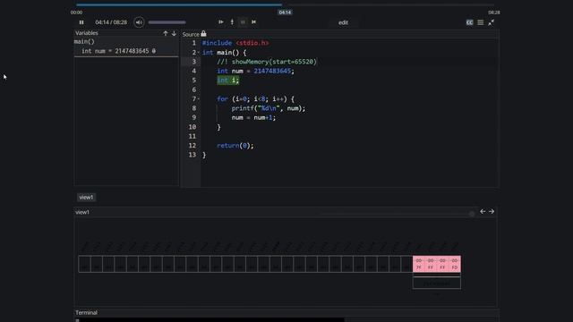
Task: Click the greyed pause-step icon in toolbar
Action: 243,21
